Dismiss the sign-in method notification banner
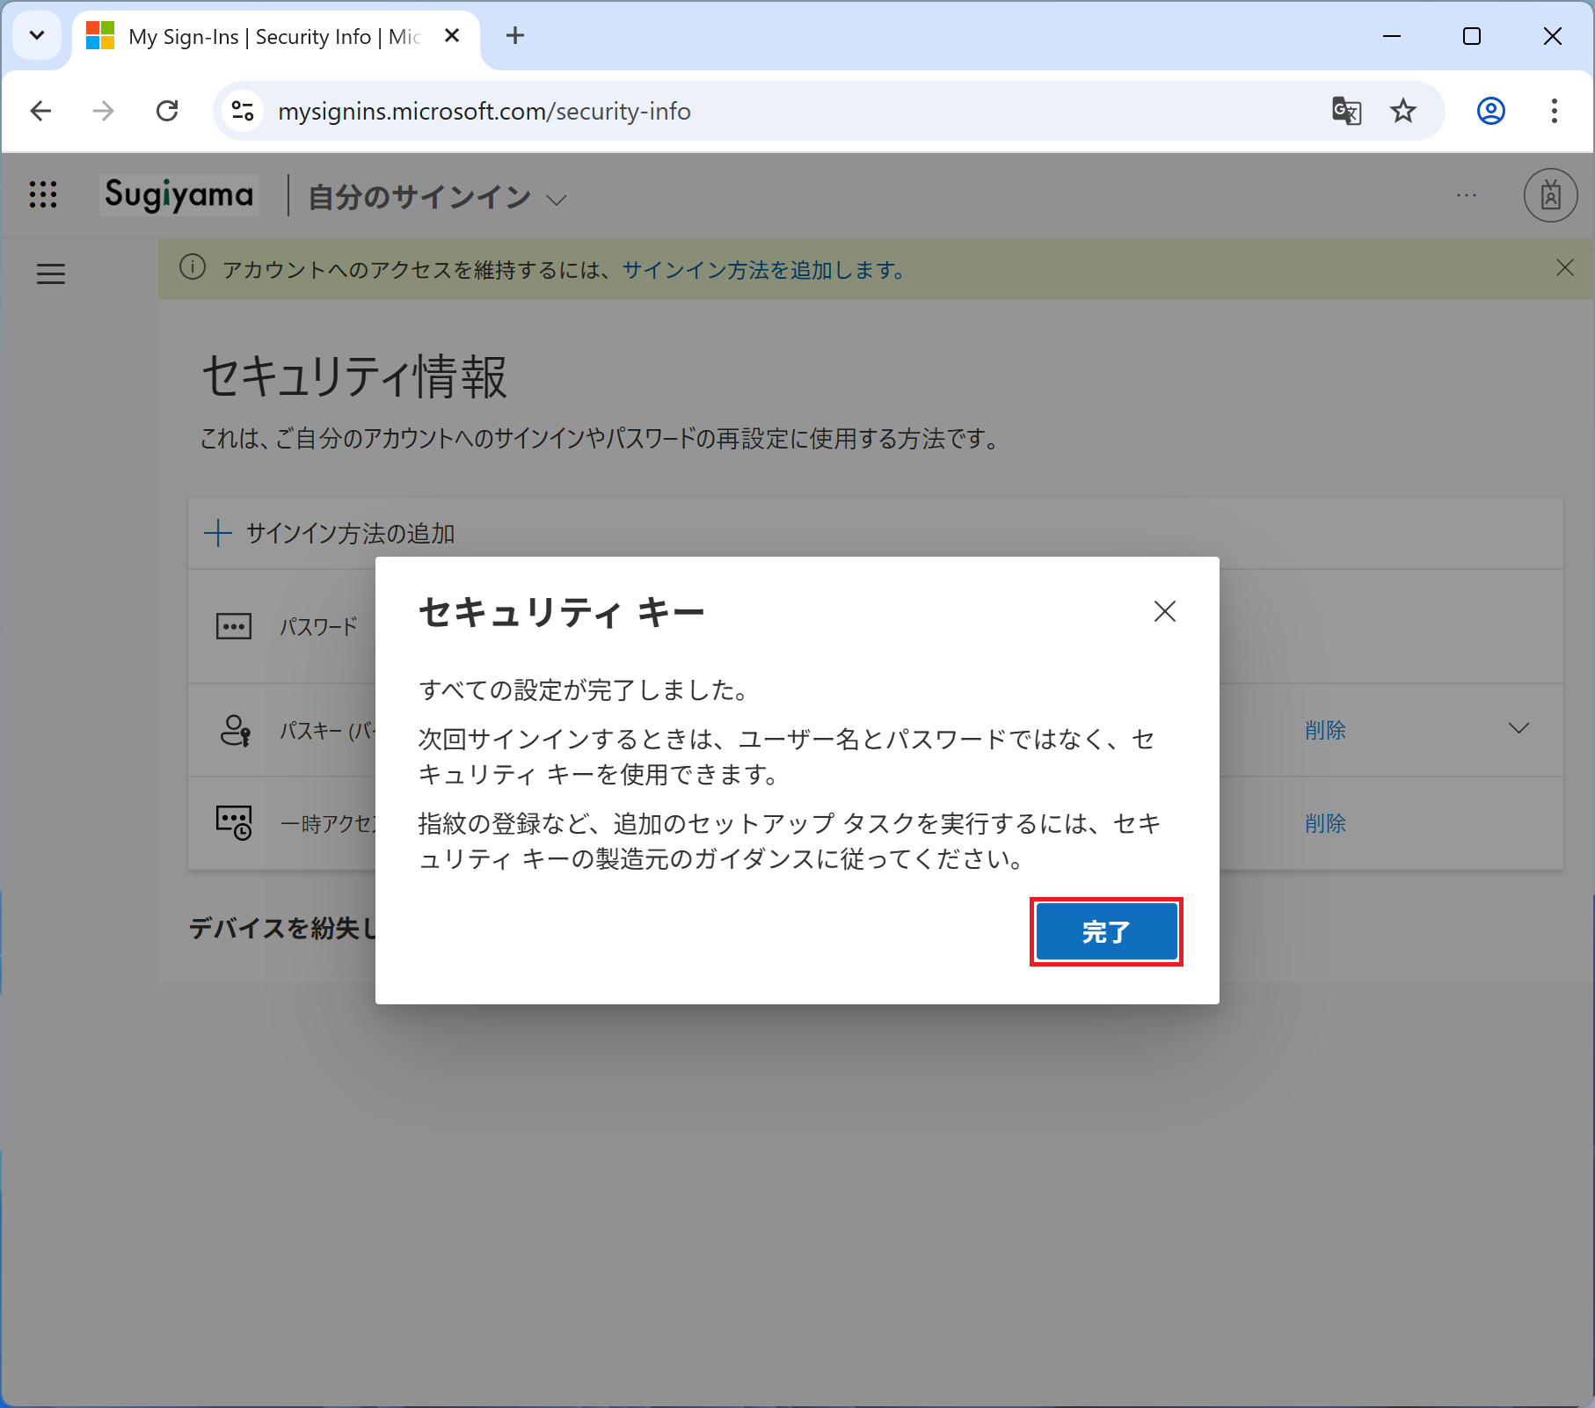Viewport: 1595px width, 1408px height. click(1564, 268)
